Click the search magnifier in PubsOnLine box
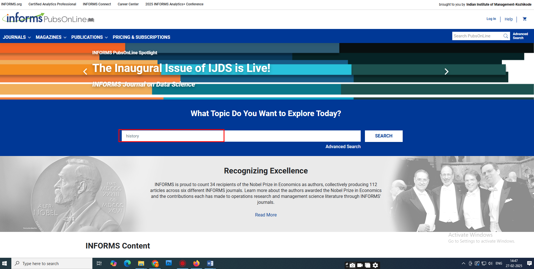The height and width of the screenshot is (269, 534). [506, 36]
